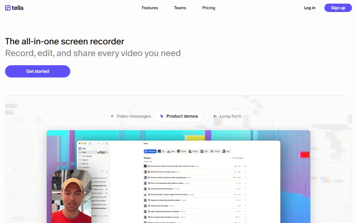Click the sidebar toggle icon in demo window
This screenshot has height=223, width=357.
click(90, 143)
